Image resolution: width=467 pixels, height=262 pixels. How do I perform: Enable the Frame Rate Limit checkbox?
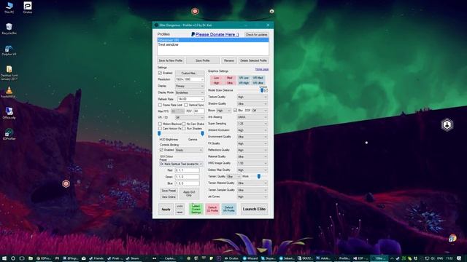(160, 105)
